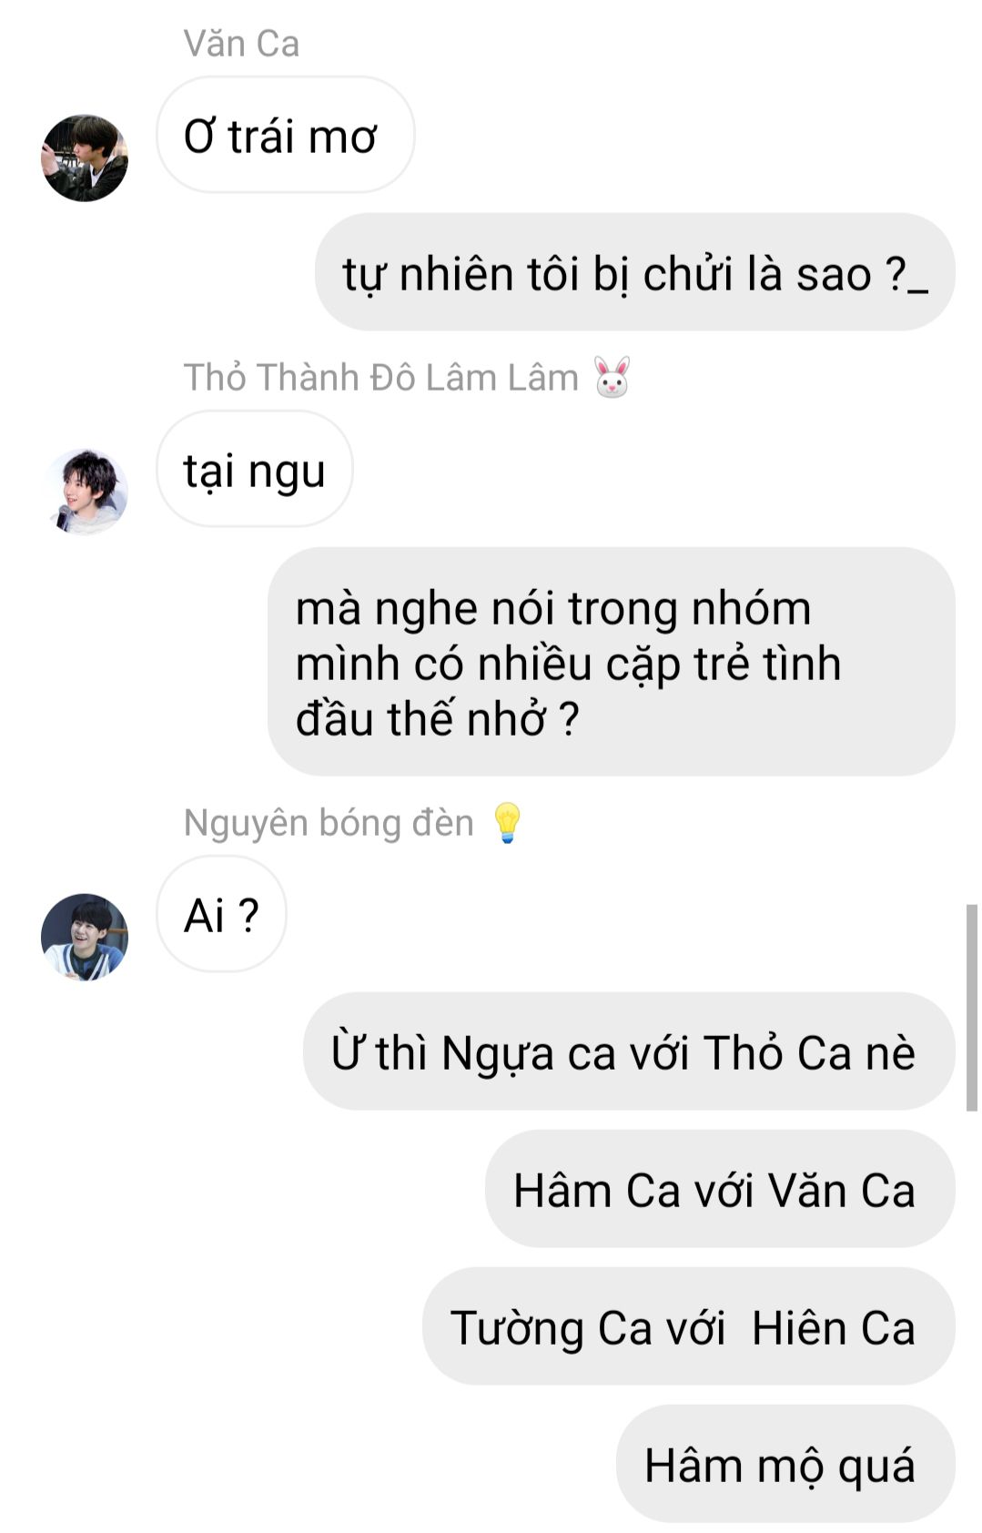This screenshot has height=1533, width=982.
Task: Tap Thỏ Thành Đô Lâm Lâm's avatar
Action: [x=85, y=492]
